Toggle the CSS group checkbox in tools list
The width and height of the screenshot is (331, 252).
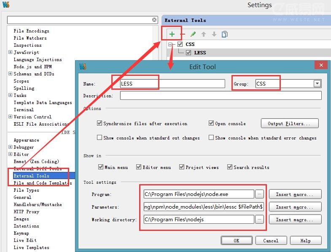180,44
